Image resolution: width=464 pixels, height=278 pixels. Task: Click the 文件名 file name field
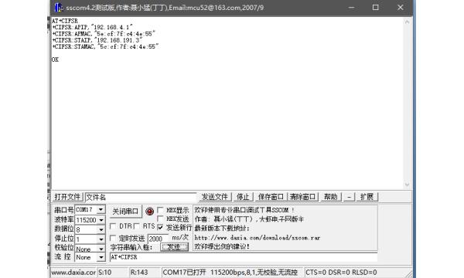click(x=141, y=197)
